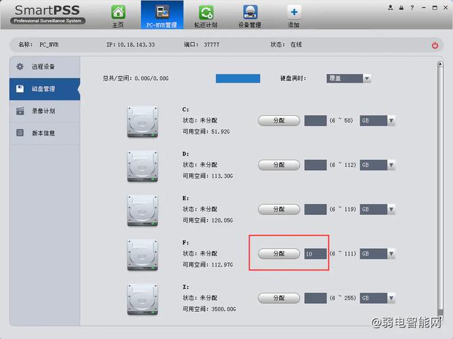Open 版本信息 in sidebar
This screenshot has width=453, height=339.
pyautogui.click(x=45, y=133)
